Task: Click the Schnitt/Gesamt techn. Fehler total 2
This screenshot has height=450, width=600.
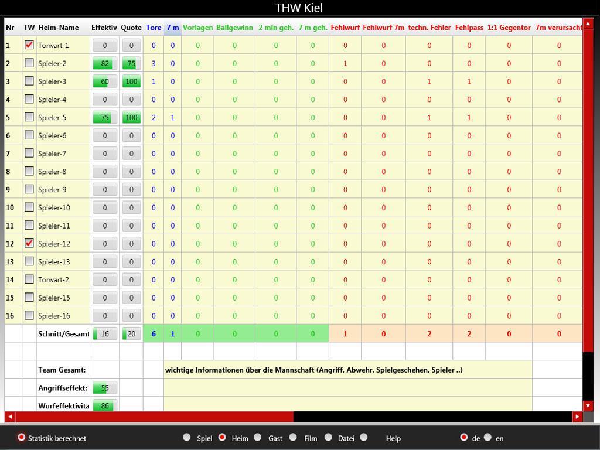Action: click(x=429, y=333)
